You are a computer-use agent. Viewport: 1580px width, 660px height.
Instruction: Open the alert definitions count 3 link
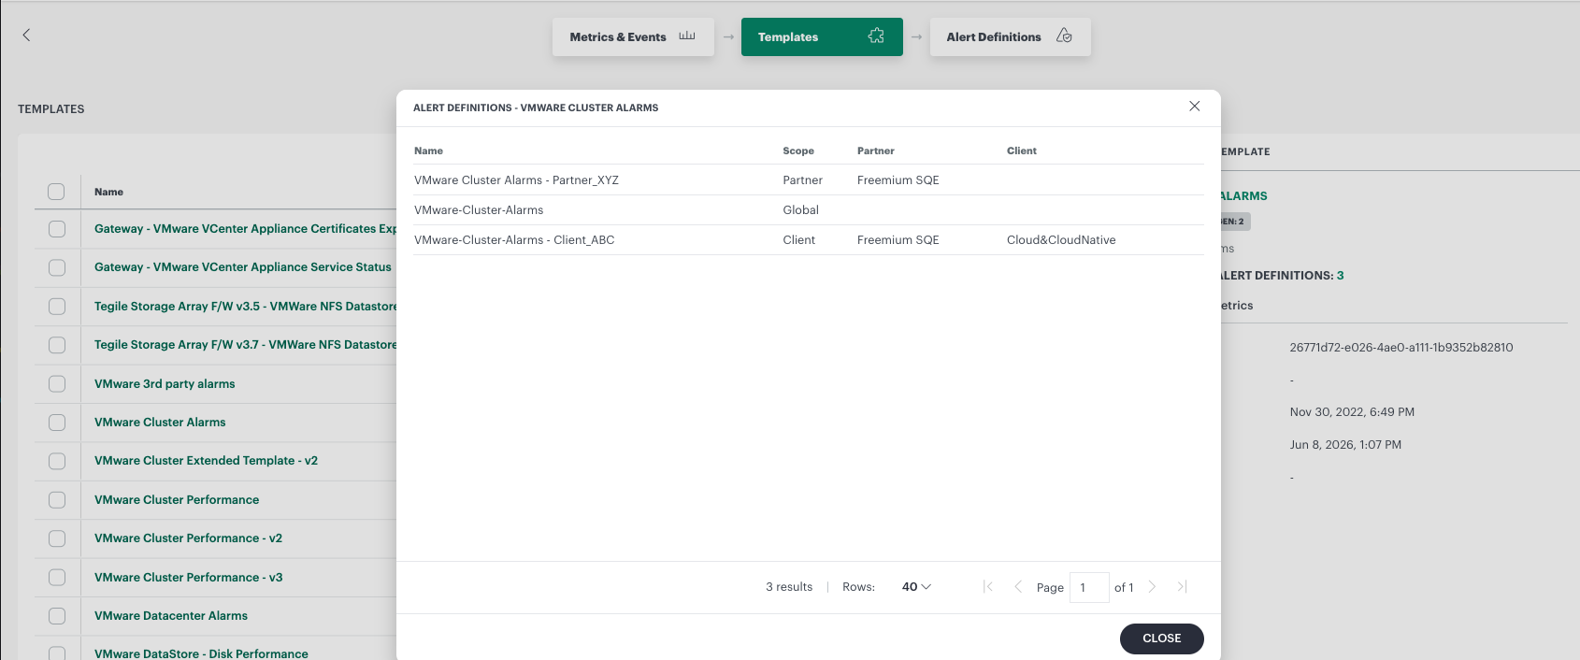(1341, 276)
